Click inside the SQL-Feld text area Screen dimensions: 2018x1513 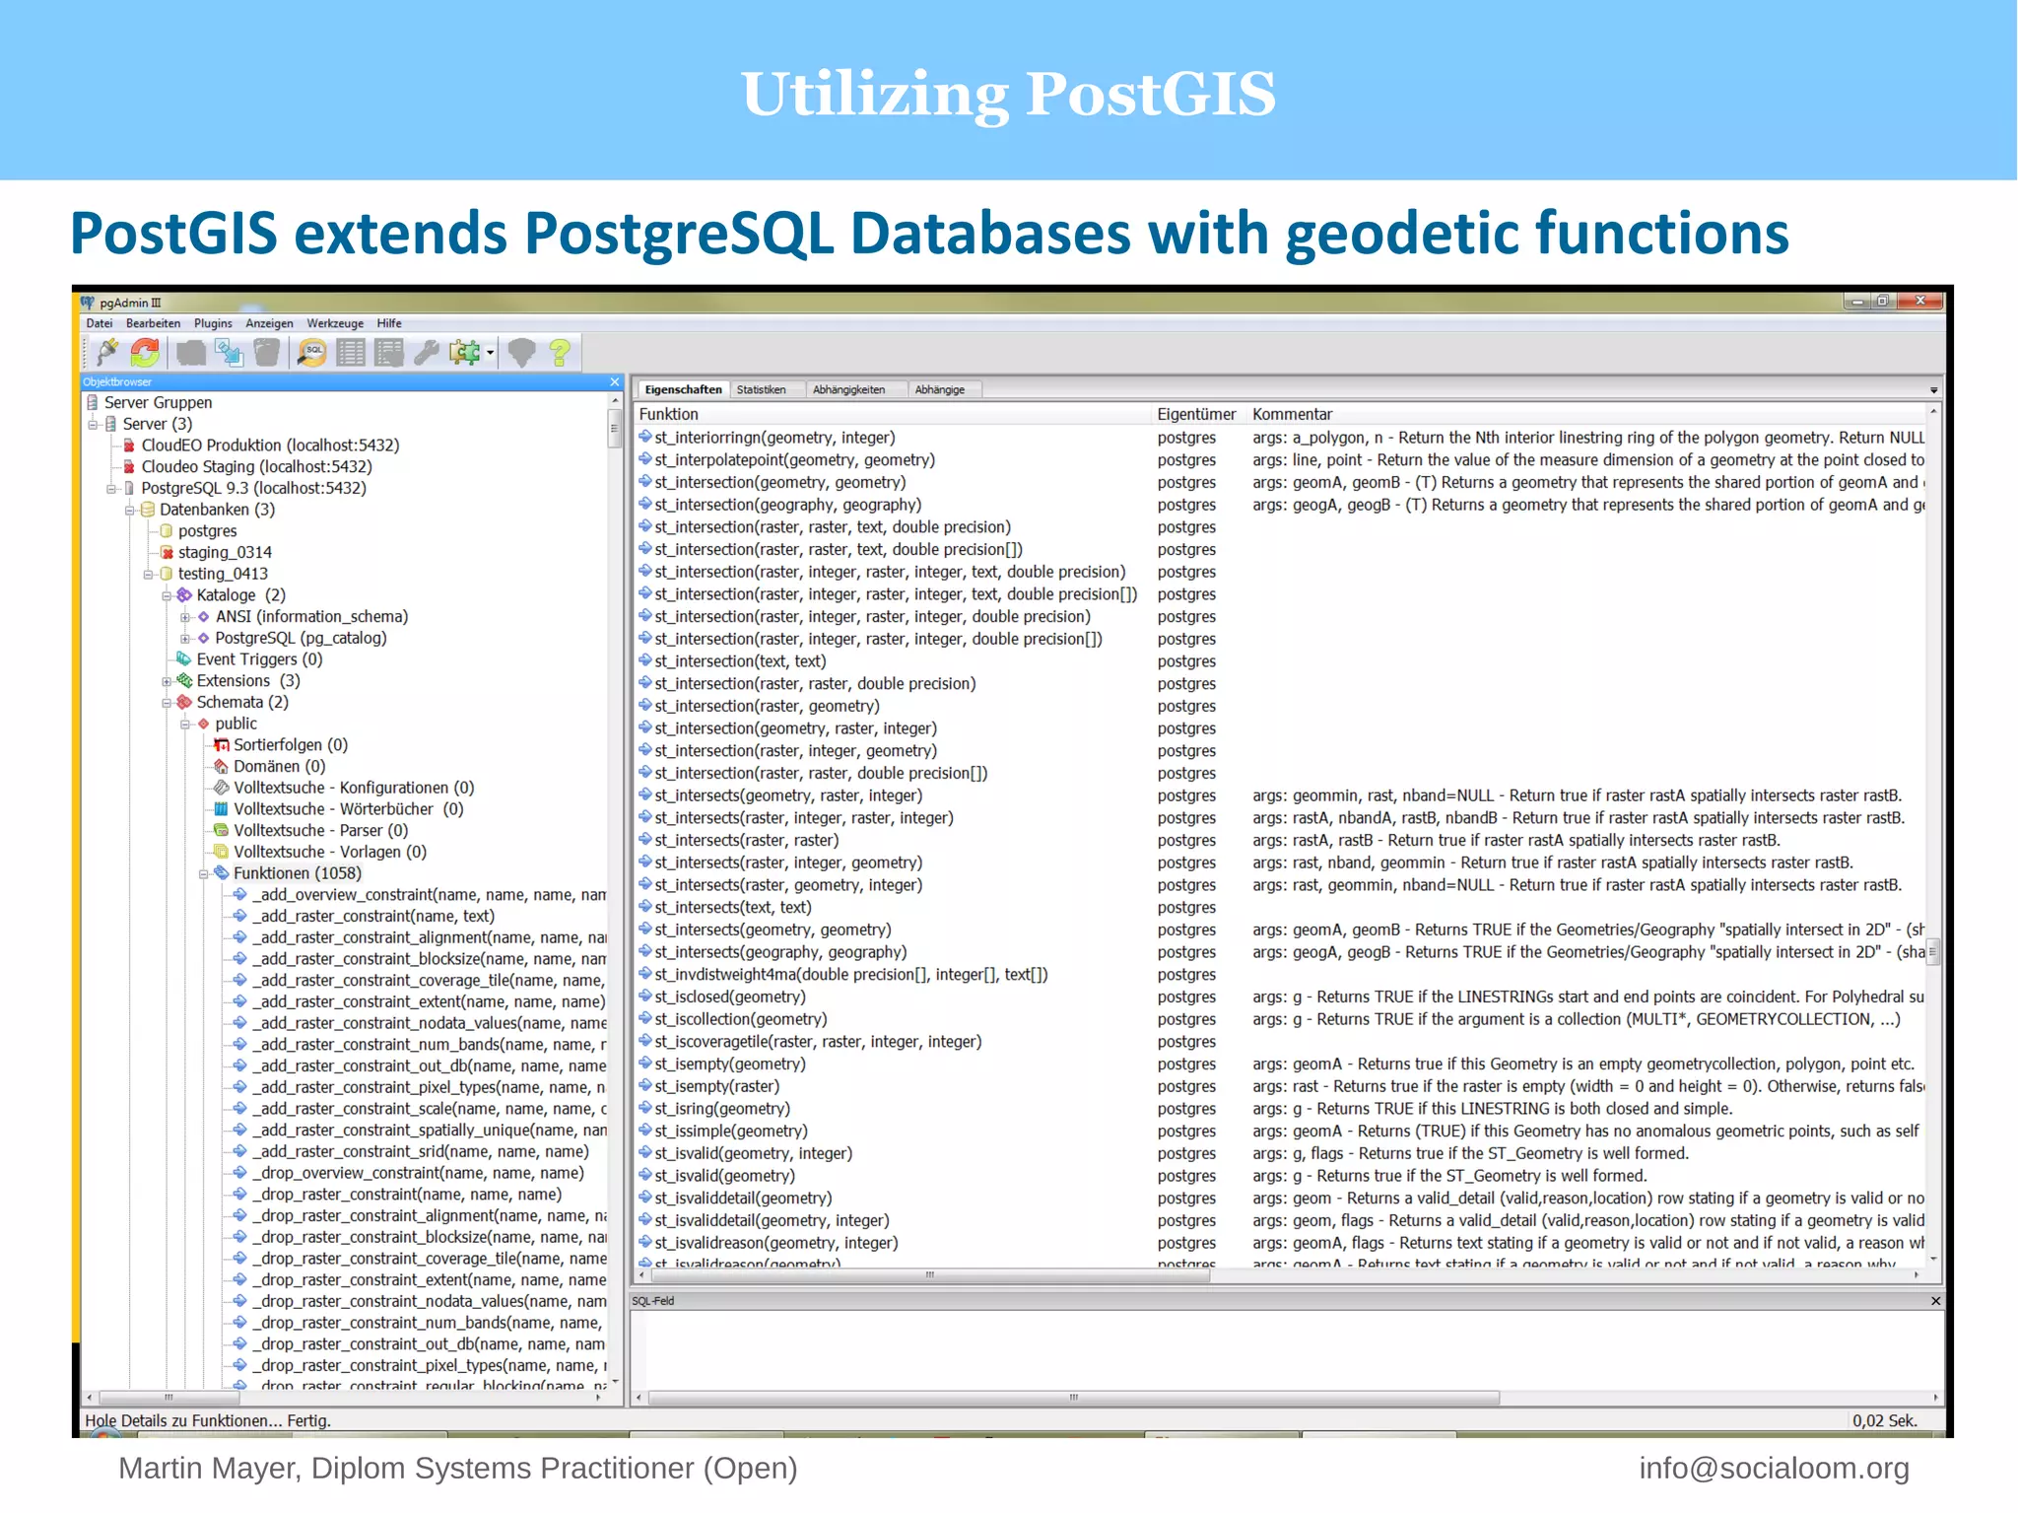click(x=1287, y=1349)
